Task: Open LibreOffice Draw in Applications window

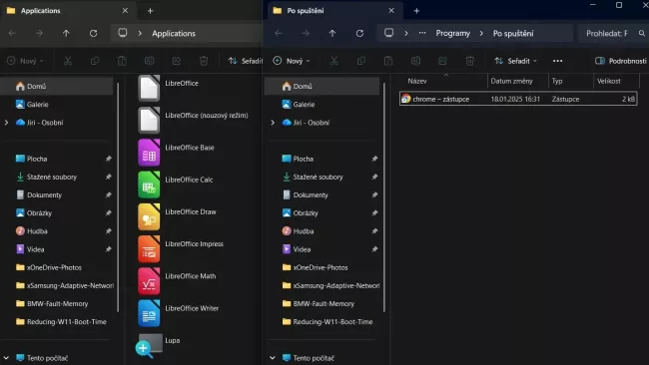Action: [177, 216]
